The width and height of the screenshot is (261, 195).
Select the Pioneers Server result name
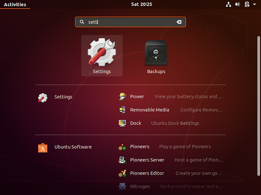coord(147,160)
